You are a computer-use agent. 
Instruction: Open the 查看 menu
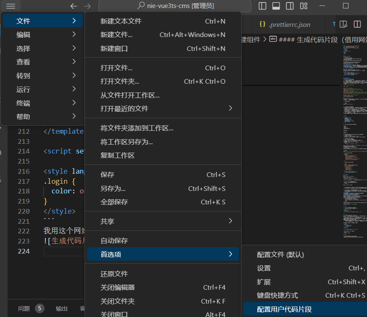click(x=43, y=62)
